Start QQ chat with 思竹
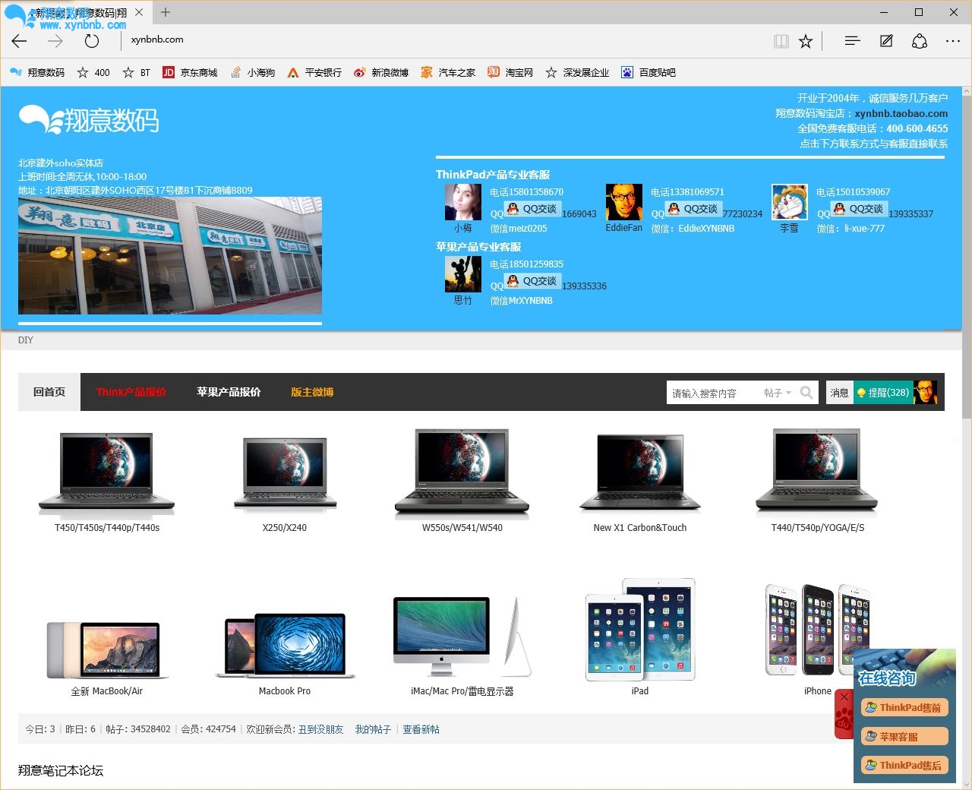This screenshot has width=972, height=790. 532,281
